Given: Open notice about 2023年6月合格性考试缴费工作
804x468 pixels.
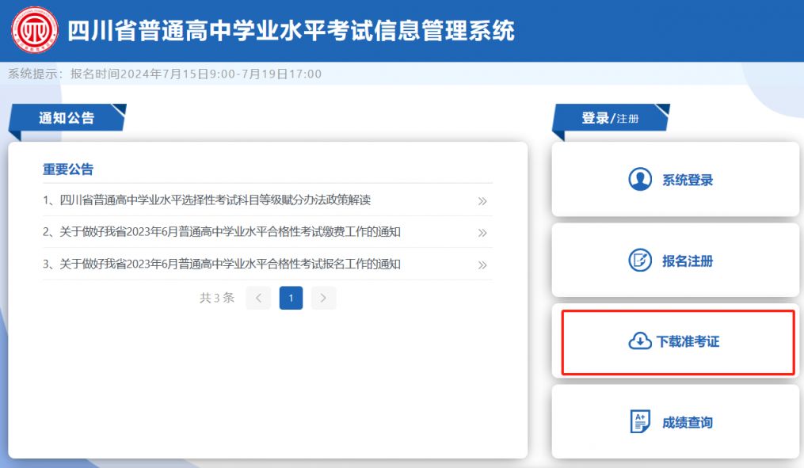Looking at the screenshot, I should (222, 232).
